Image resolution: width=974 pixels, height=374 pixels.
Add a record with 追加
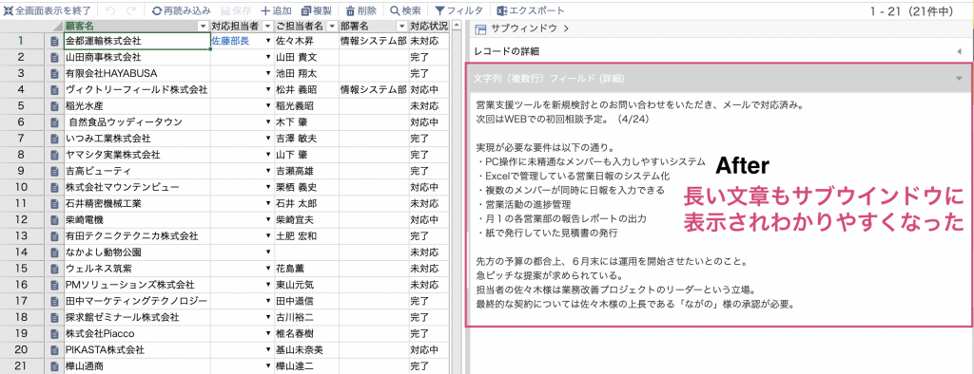click(277, 10)
